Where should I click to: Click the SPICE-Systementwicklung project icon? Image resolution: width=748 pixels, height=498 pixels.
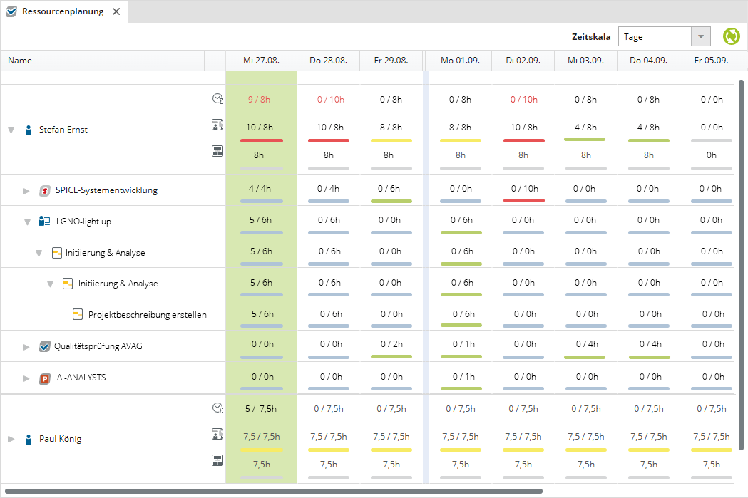[44, 191]
